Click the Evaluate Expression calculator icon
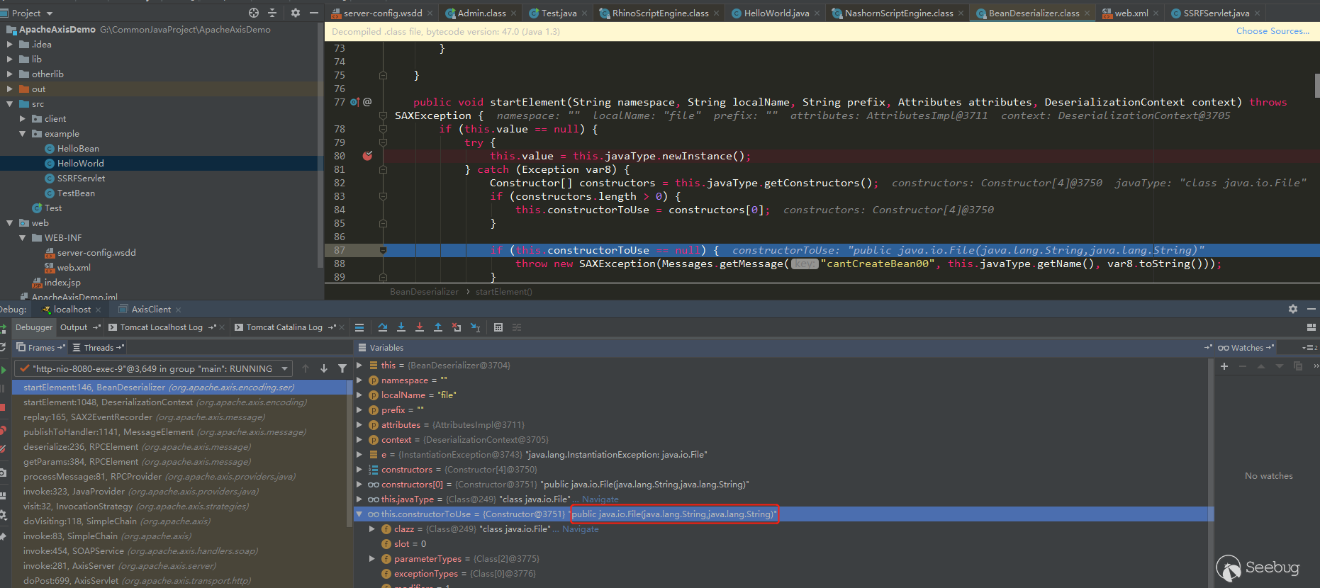Screen dimensions: 1320x588 pos(498,327)
